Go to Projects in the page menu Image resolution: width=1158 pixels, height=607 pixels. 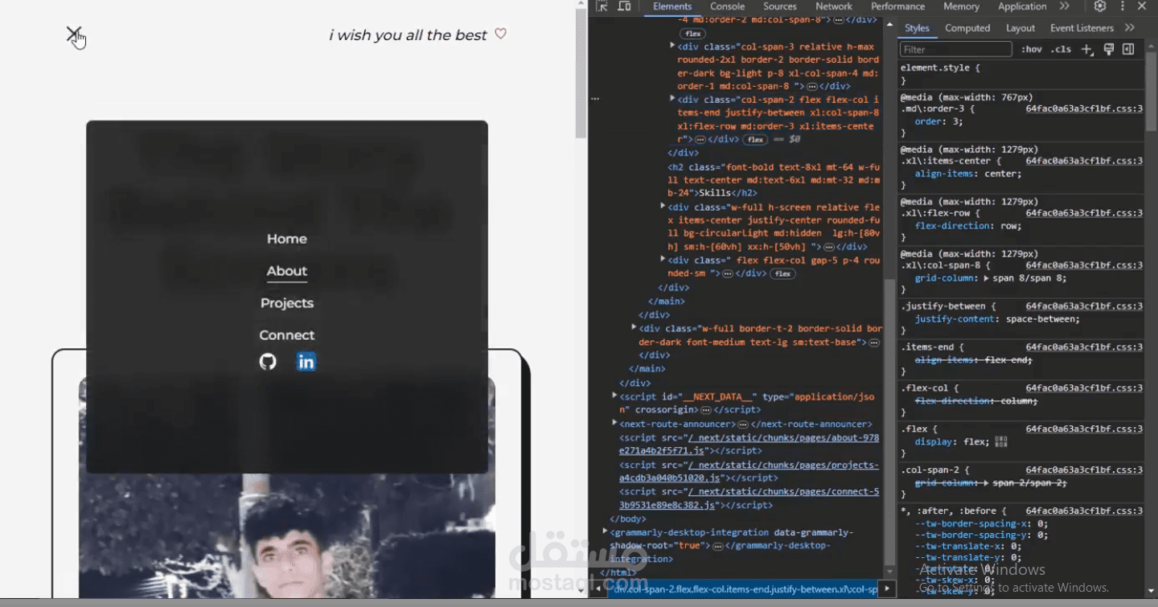tap(287, 303)
